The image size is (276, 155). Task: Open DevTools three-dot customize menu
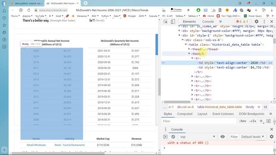[x=264, y=22]
